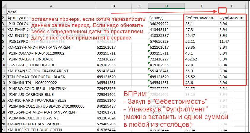Image resolution: width=250 pixels, height=133 pixels.
Task: Click column B value 339195711
Action: 114,53
